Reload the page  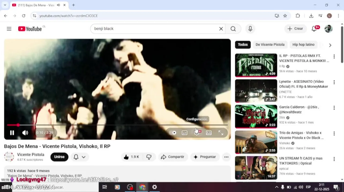(x=24, y=16)
